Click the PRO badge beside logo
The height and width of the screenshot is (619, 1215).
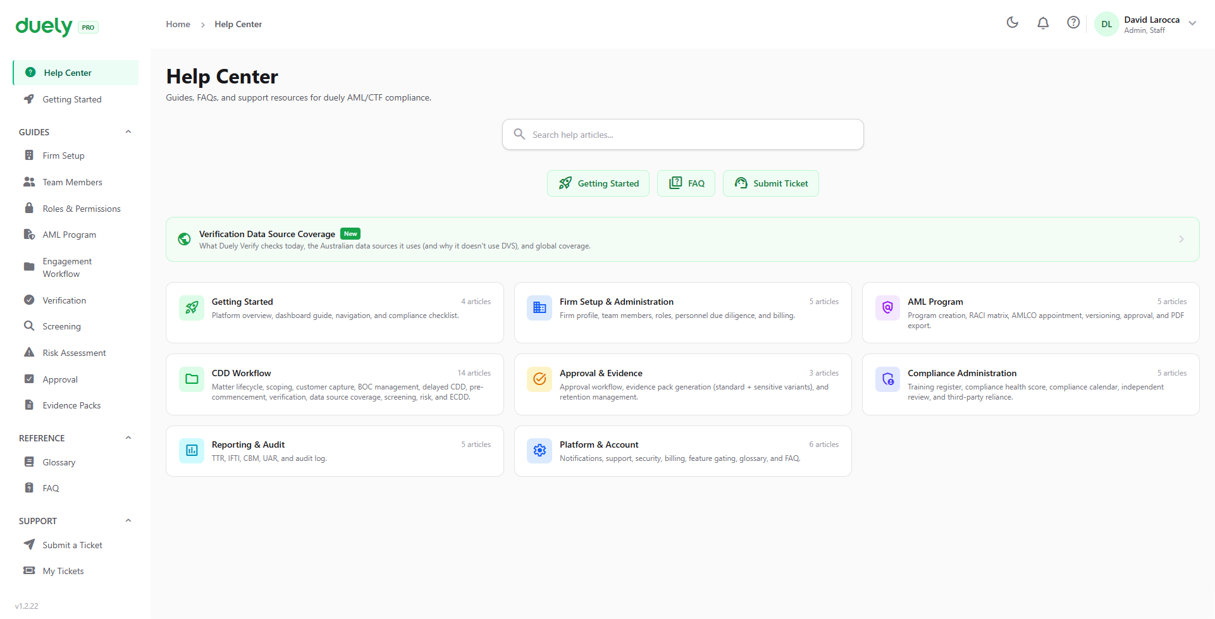[x=88, y=27]
